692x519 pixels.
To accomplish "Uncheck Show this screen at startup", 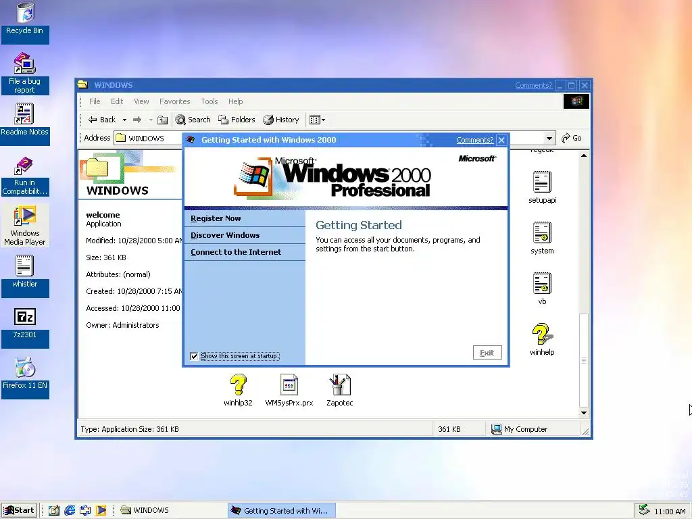I will pos(194,356).
